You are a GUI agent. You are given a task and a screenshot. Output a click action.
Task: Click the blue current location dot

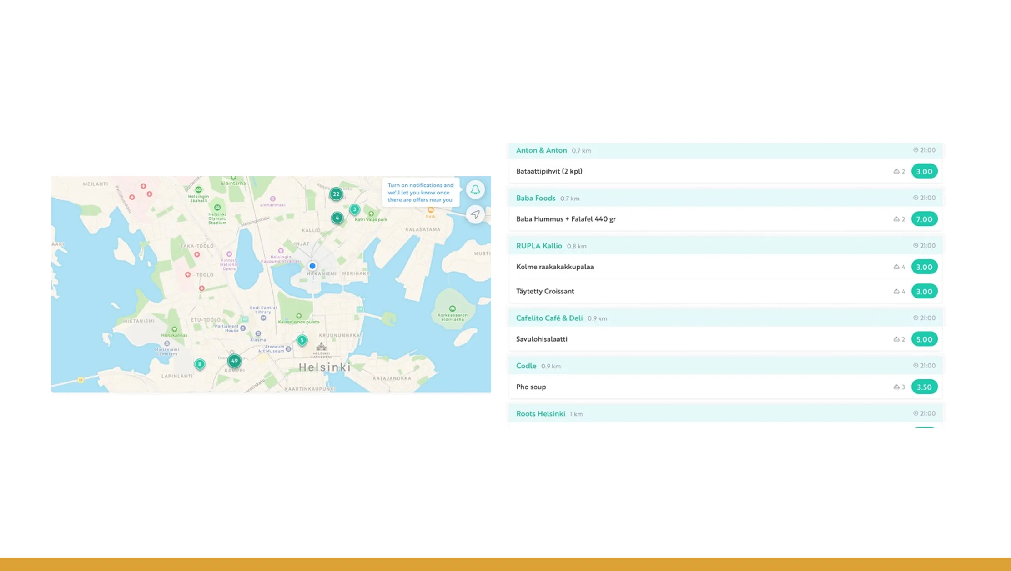312,266
